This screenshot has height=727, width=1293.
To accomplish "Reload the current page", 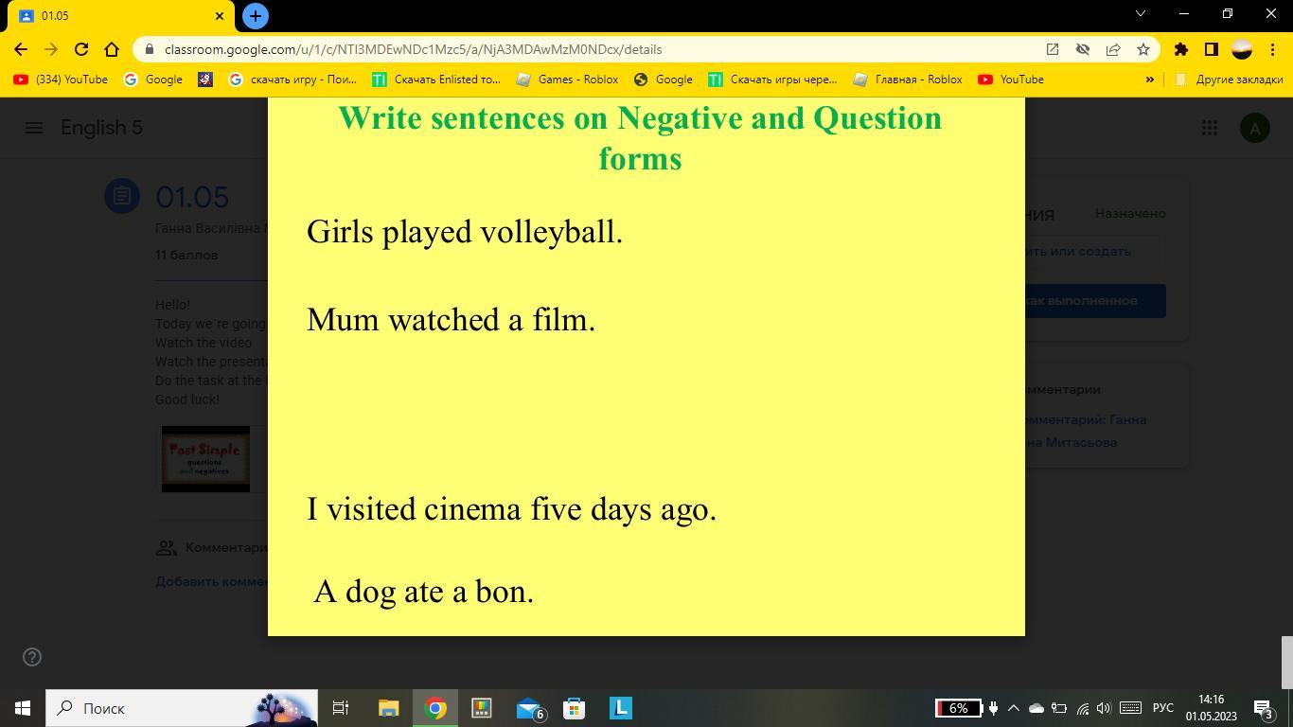I will point(81,49).
